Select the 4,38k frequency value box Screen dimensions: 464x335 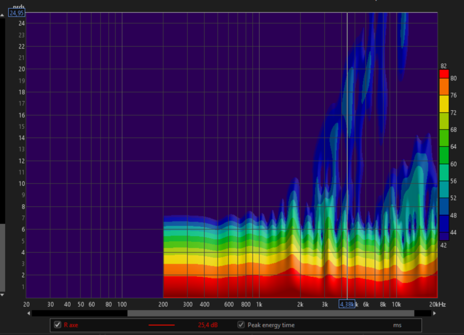[x=346, y=305]
